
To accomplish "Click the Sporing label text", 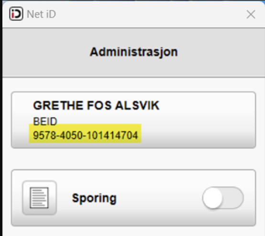I will pos(94,198).
